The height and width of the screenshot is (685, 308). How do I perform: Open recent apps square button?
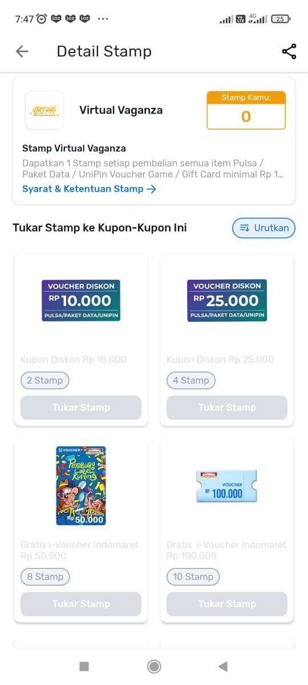pos(84,666)
